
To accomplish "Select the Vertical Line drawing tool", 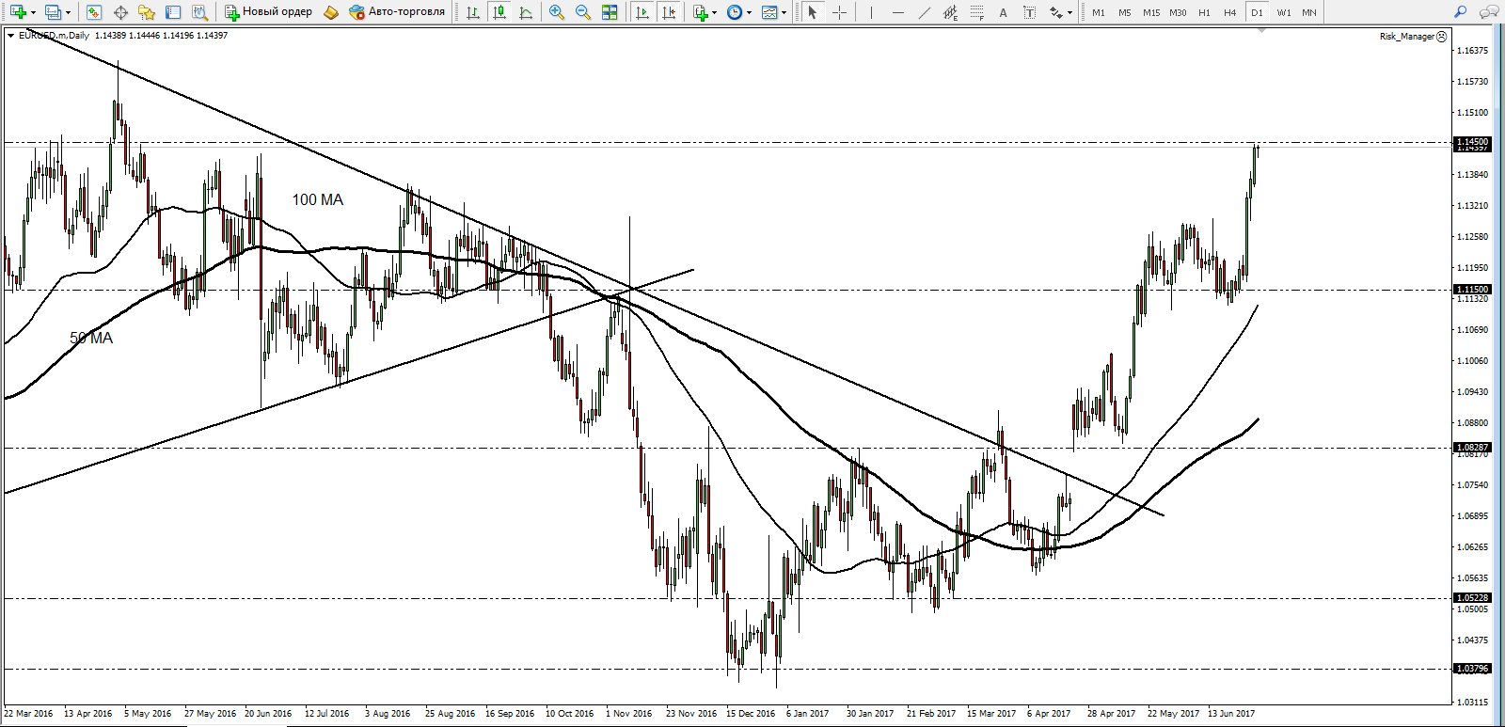I will (871, 12).
